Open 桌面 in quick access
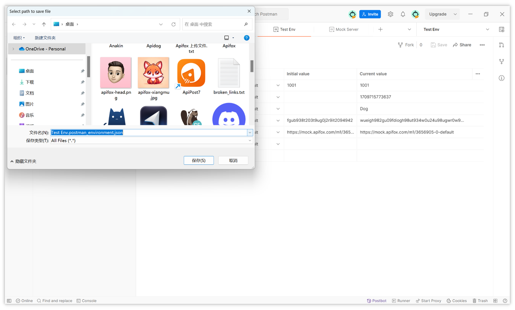515x310 pixels. point(29,71)
